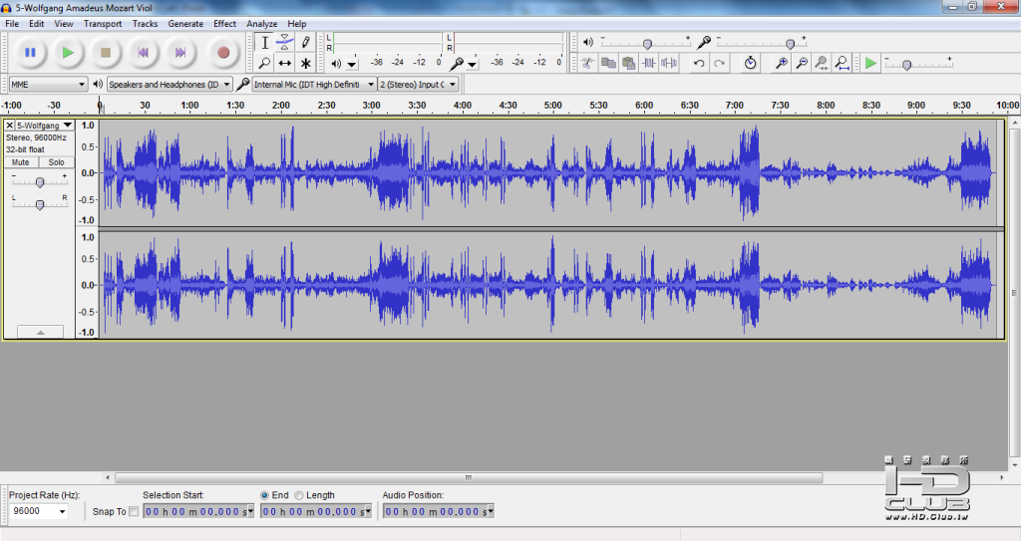Open the 2 (Stereo) Input channels dropdown
1021x541 pixels.
point(418,84)
